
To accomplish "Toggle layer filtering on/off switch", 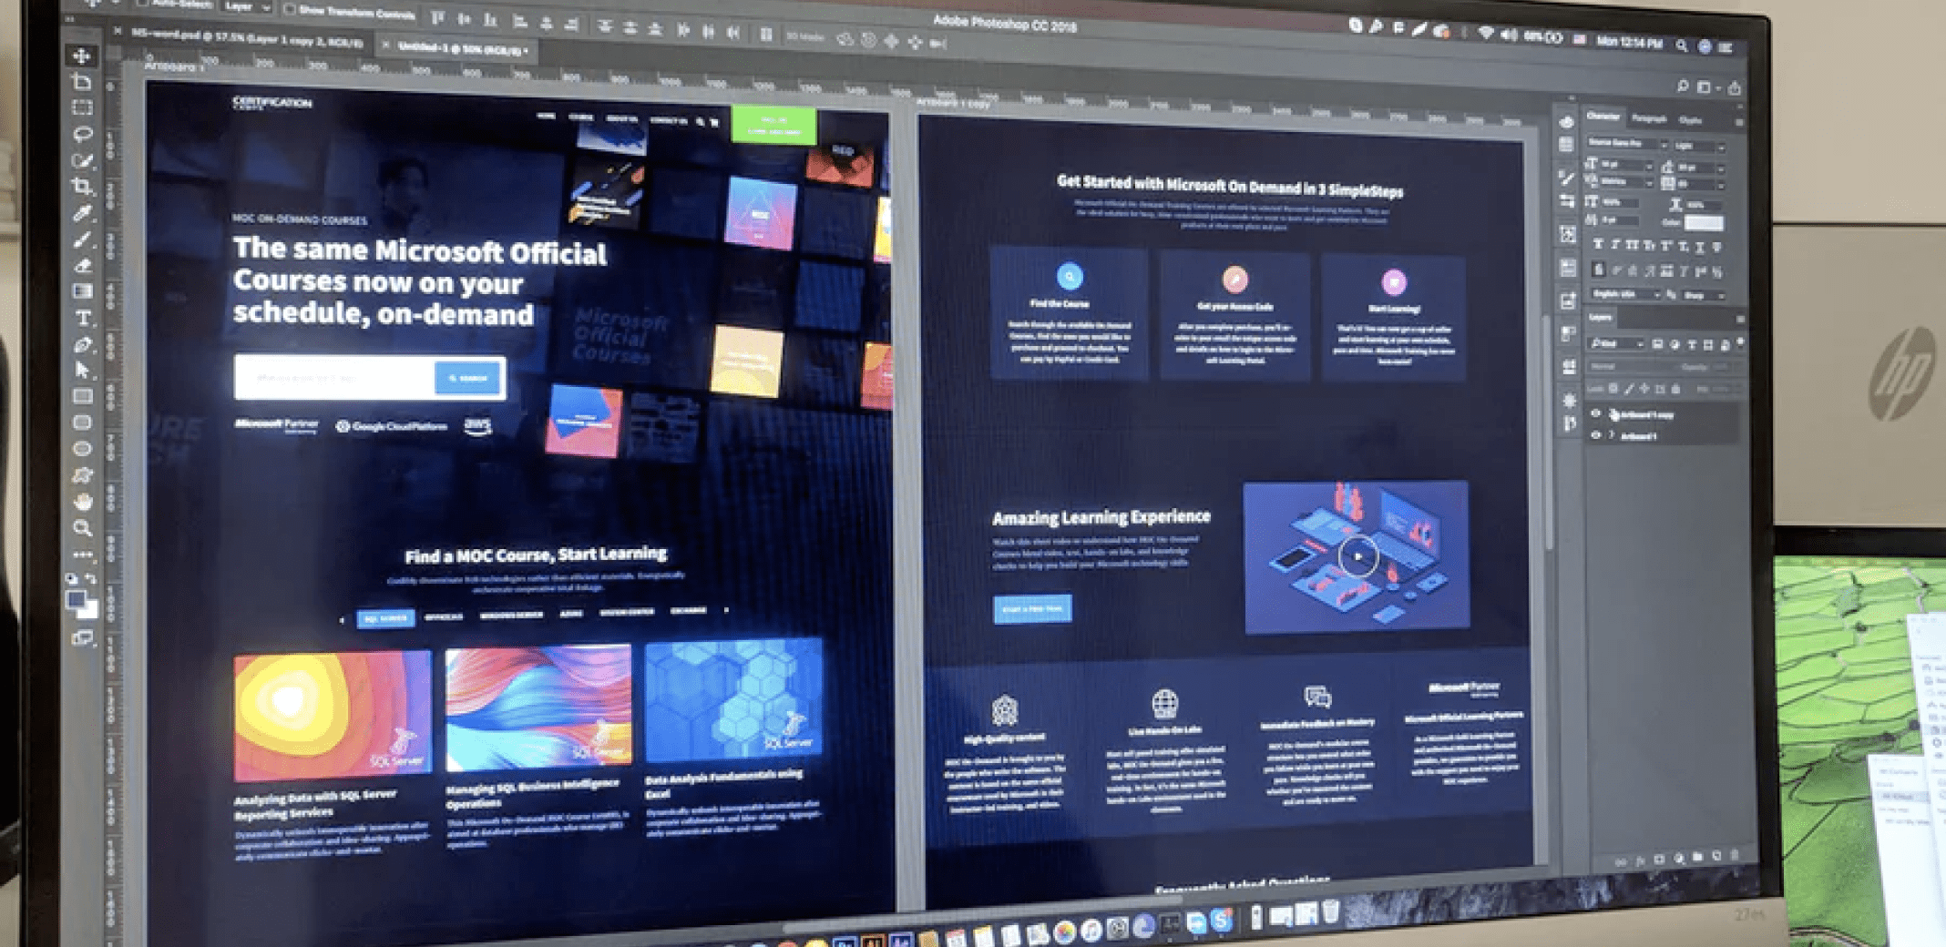I will (1740, 343).
